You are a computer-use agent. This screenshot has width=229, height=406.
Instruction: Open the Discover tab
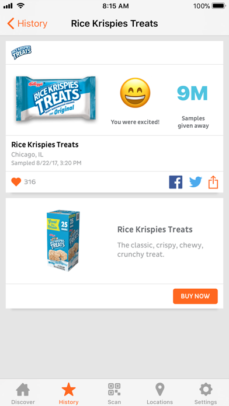tap(23, 394)
